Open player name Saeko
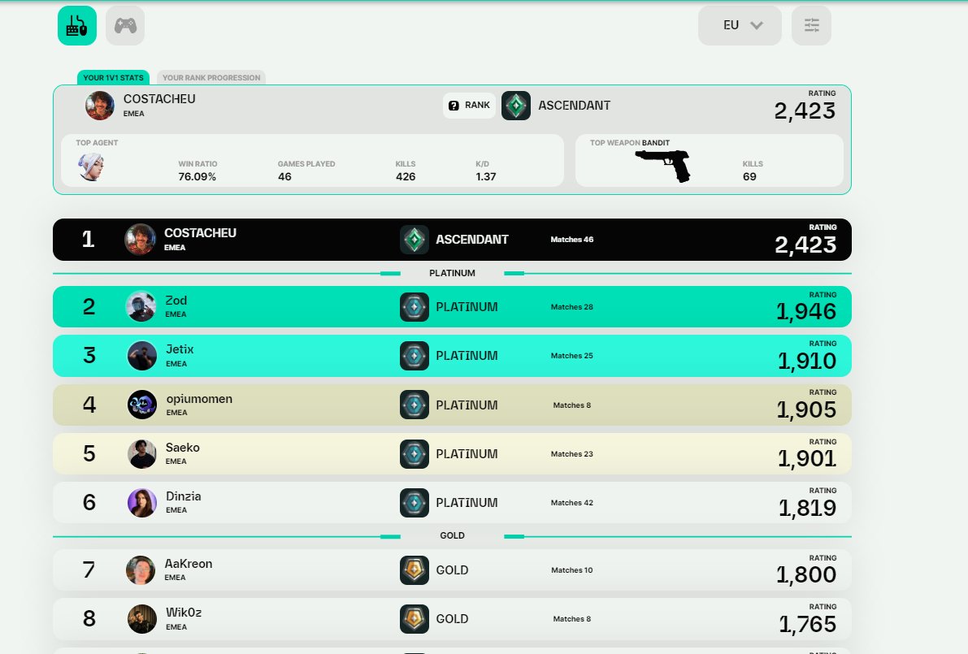Viewport: 968px width, 654px height. [182, 448]
